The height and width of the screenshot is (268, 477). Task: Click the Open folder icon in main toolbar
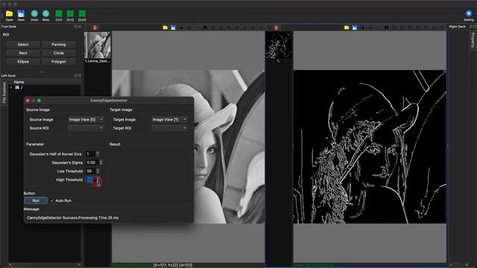coord(10,13)
